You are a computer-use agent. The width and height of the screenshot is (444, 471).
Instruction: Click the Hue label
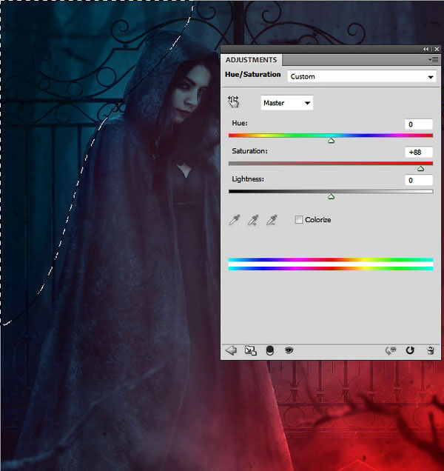pos(240,123)
